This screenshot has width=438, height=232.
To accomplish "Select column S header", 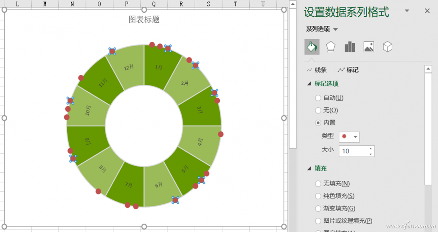I will pos(208,4).
